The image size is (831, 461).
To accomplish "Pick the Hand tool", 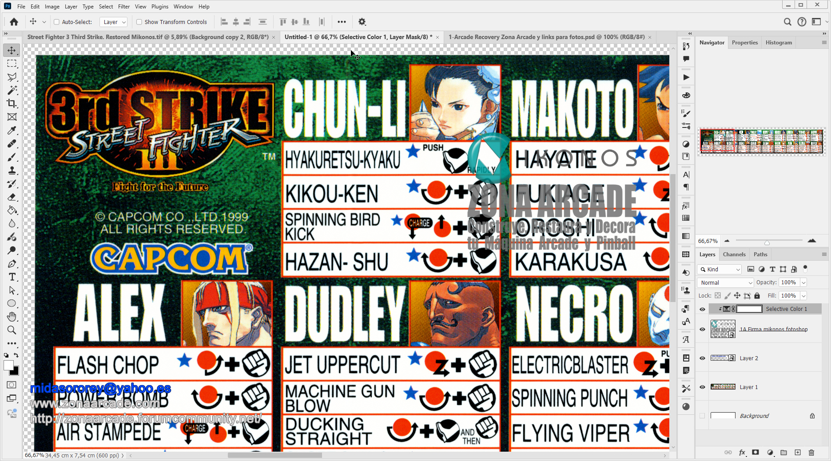I will coord(12,317).
